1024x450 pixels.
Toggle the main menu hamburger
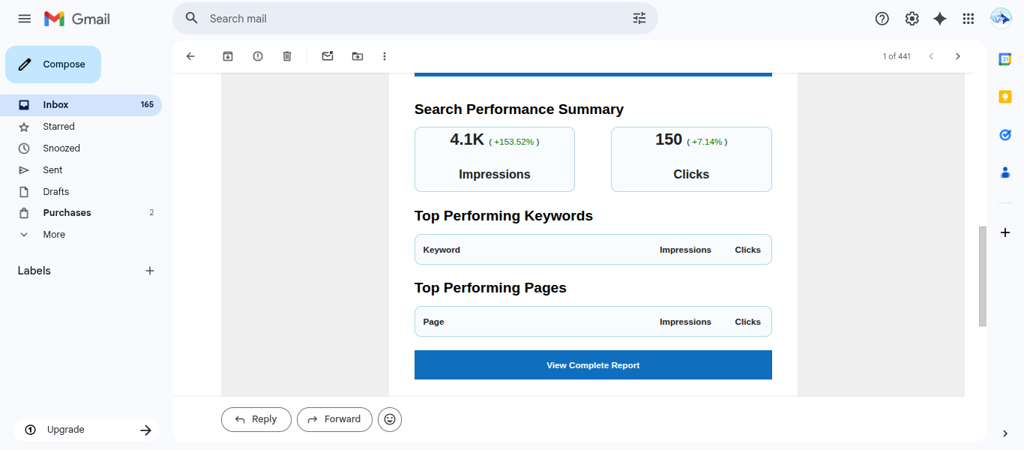coord(25,19)
